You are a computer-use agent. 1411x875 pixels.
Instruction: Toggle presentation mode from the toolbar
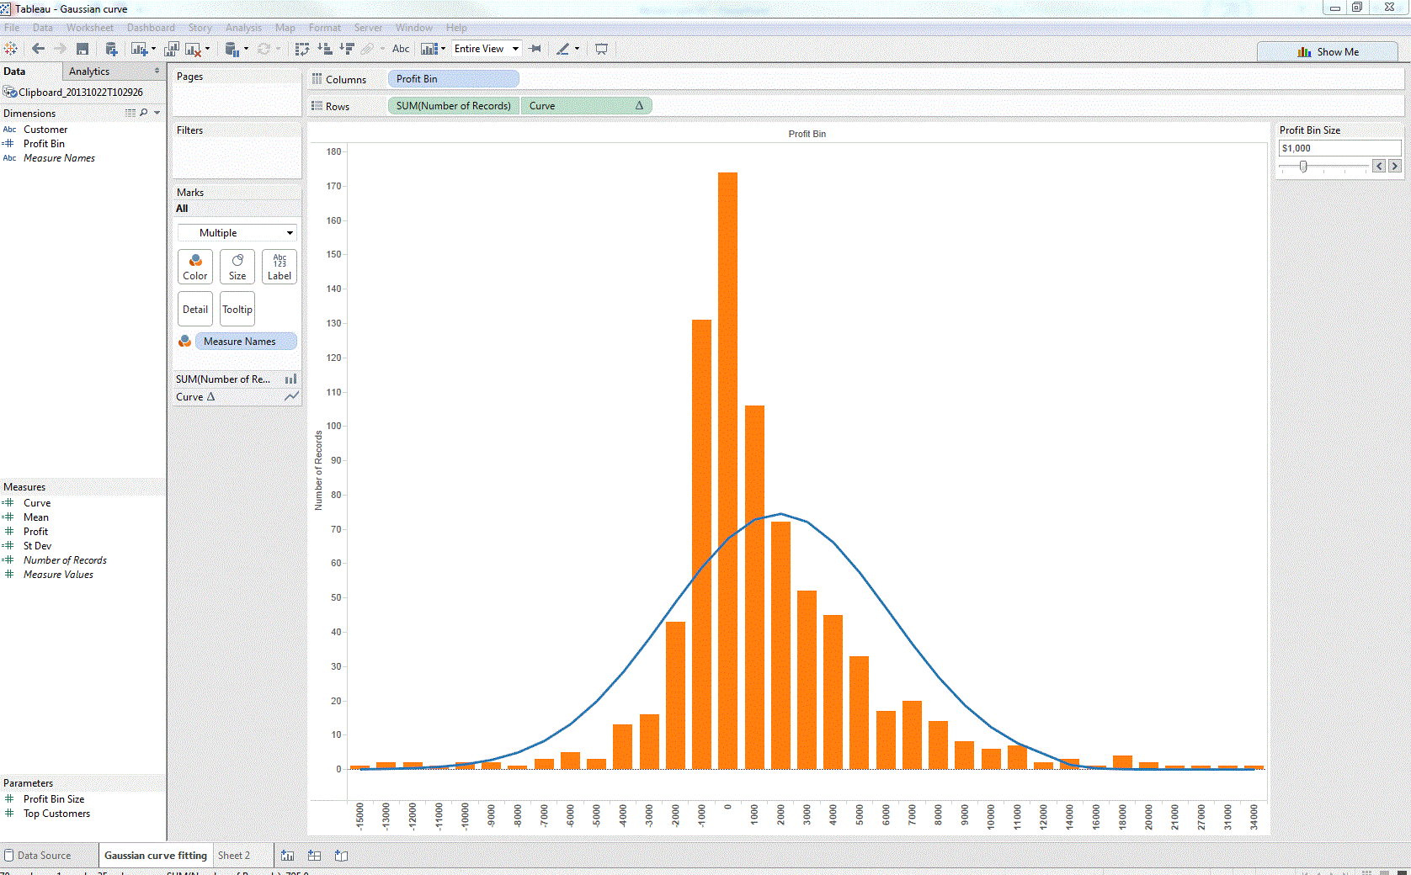coord(601,49)
